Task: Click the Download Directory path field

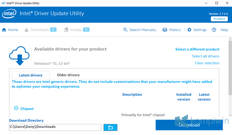Action: coord(55,127)
